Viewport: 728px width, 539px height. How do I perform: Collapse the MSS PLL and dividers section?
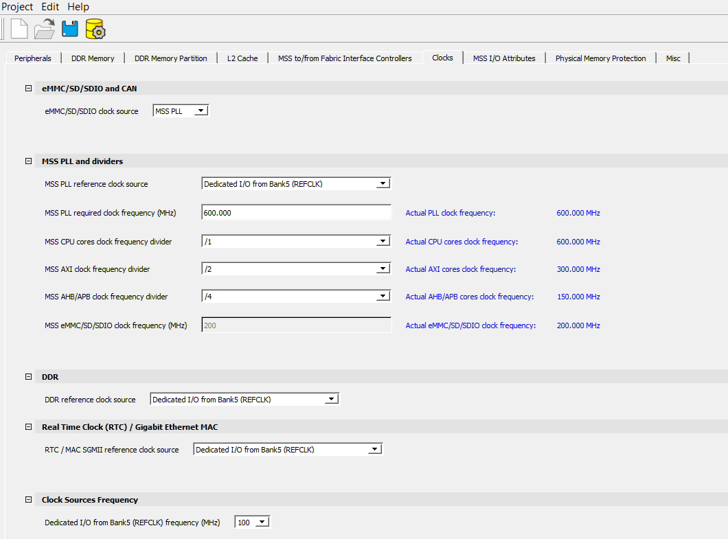[28, 161]
